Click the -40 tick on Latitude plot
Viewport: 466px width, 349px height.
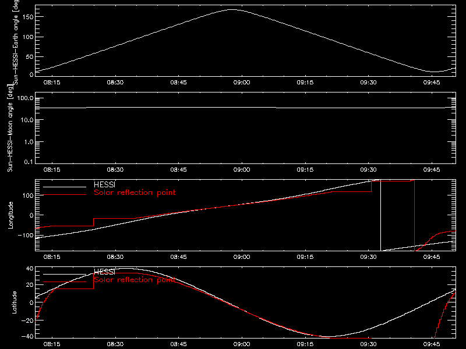(x=27, y=336)
